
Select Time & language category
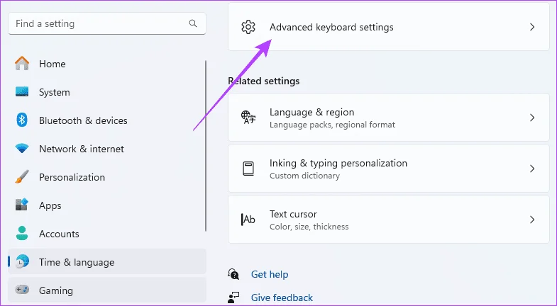[106, 261]
